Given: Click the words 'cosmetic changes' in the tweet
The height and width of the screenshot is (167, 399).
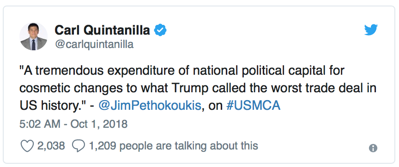Looking at the screenshot, I should (x=63, y=88).
